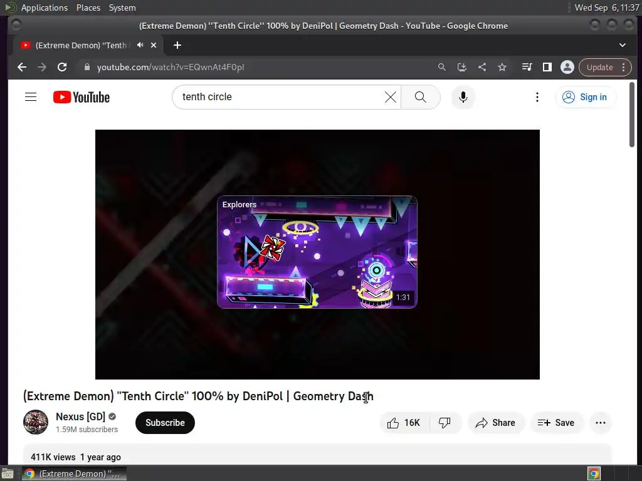Open the Explorers suggested video thumbnail
The height and width of the screenshot is (481, 642).
coord(317,252)
